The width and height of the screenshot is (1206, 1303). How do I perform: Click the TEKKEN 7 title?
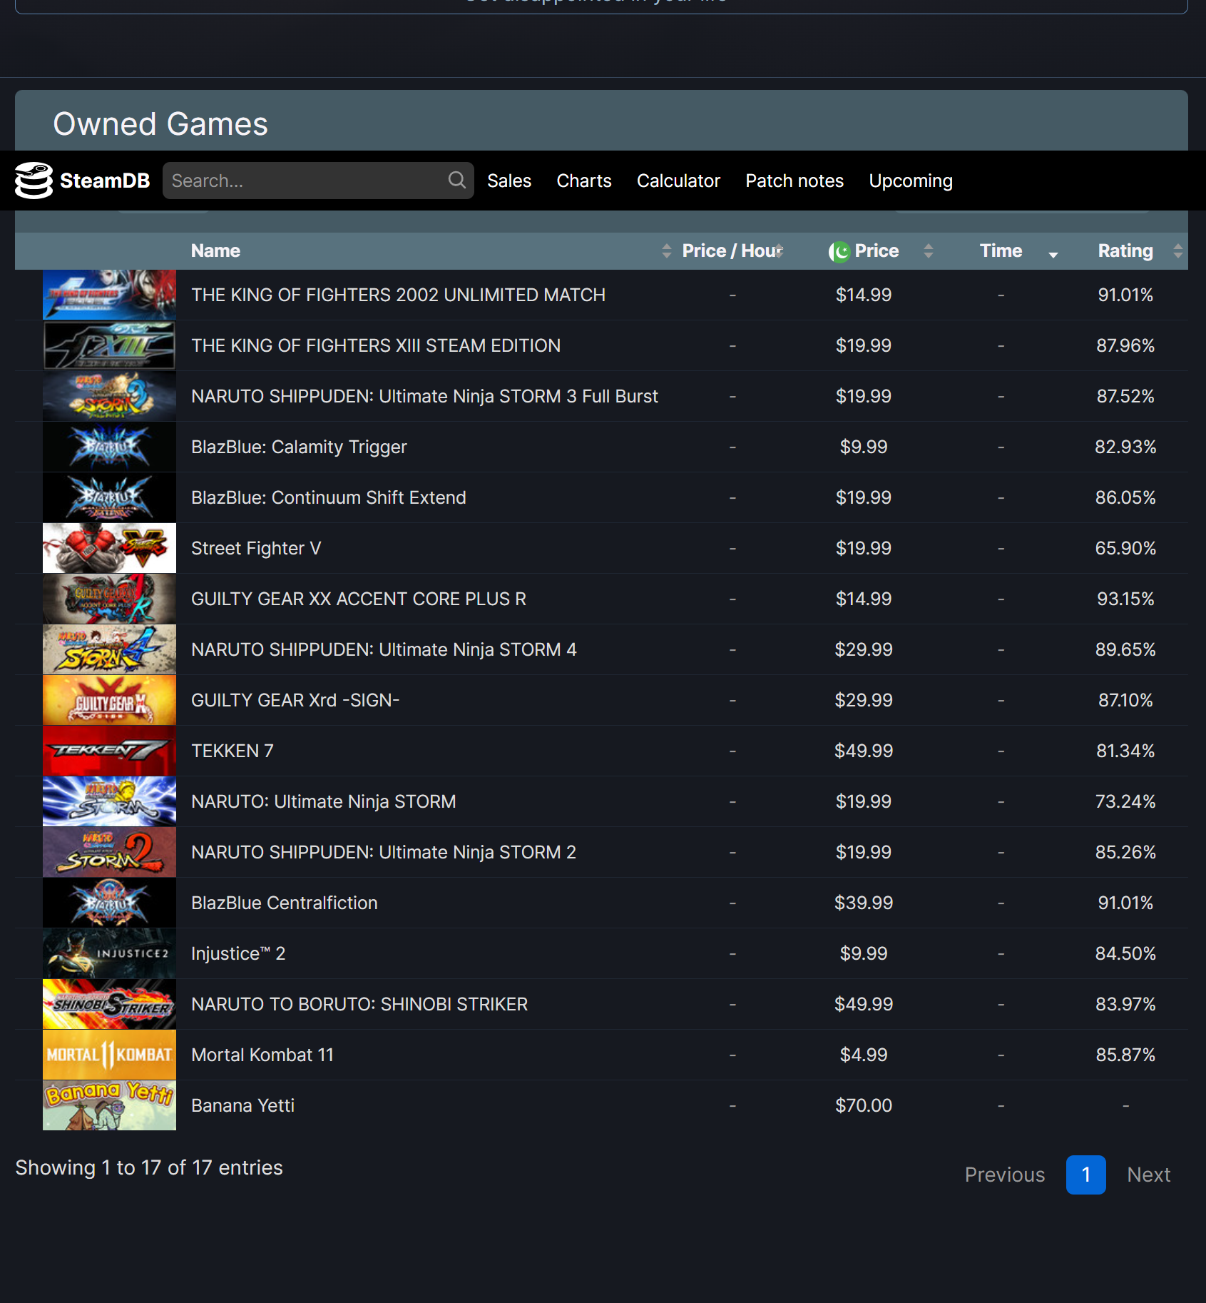[x=232, y=751]
